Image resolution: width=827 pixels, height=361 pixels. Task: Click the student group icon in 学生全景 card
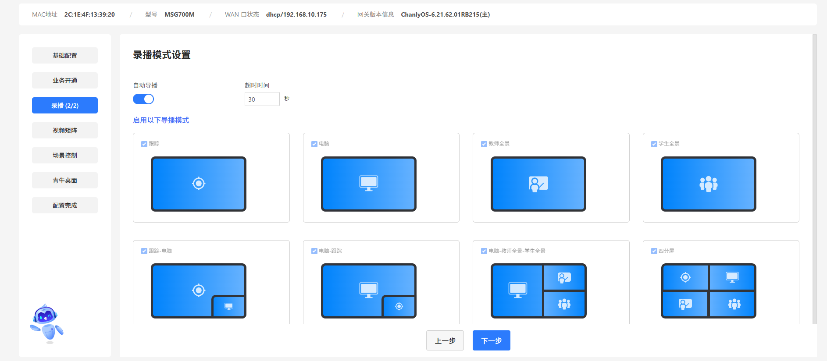pyautogui.click(x=708, y=184)
